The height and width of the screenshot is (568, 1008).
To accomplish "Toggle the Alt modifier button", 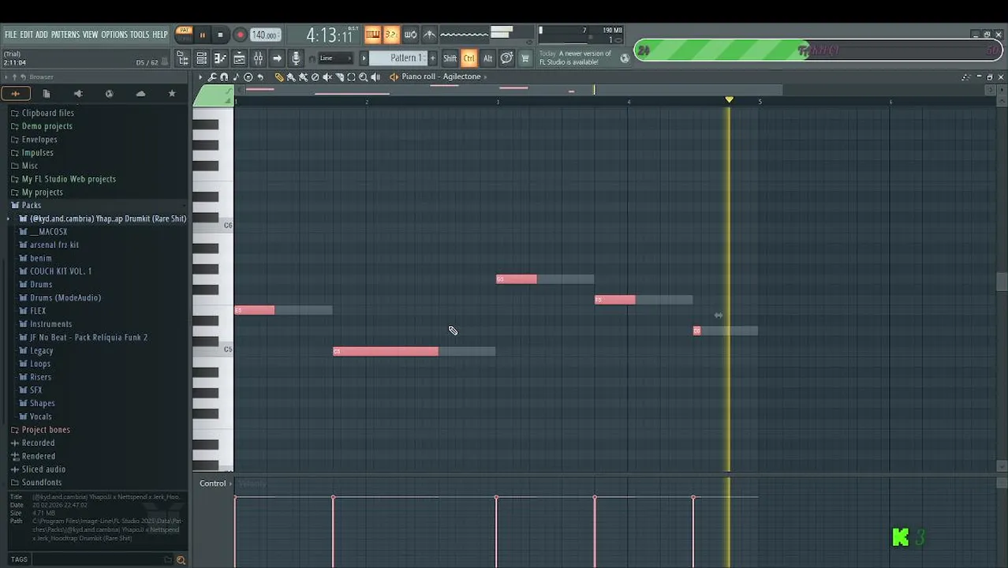I will tap(487, 58).
